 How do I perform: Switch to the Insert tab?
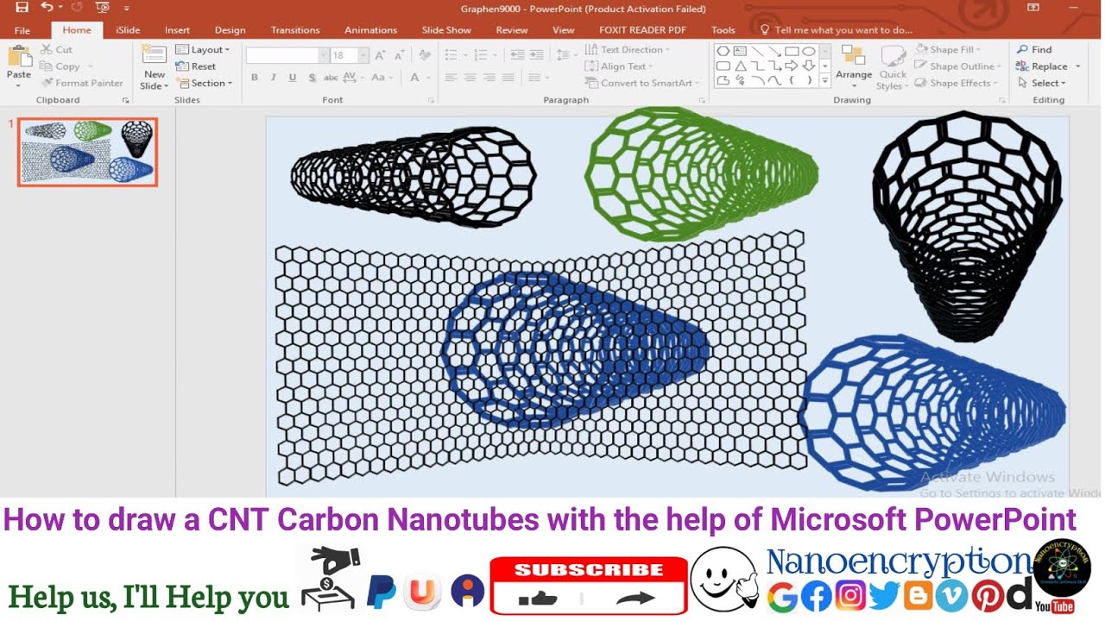coord(177,30)
